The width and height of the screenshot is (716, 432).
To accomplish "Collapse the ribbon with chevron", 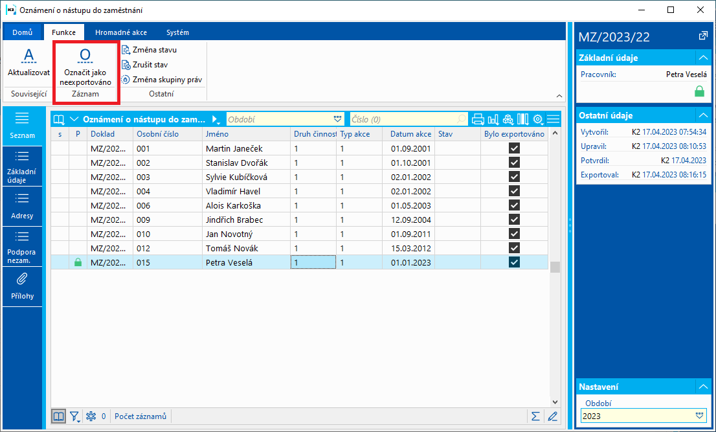I will click(559, 96).
